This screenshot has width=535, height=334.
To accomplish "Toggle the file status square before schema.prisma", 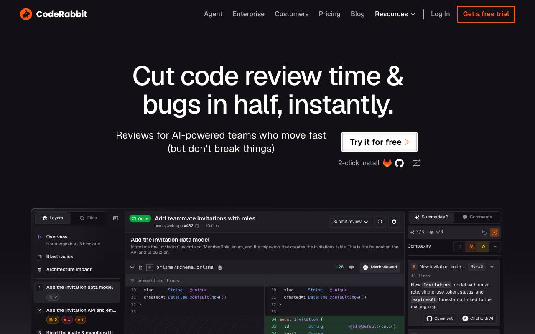I will click(x=150, y=267).
